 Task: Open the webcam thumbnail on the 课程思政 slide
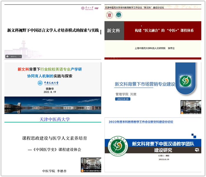click(91, 165)
